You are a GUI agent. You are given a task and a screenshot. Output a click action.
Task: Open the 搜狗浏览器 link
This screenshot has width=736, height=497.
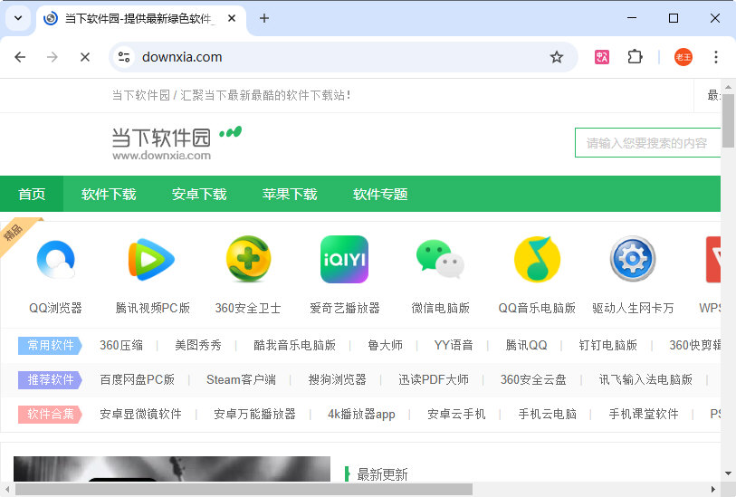coord(337,379)
